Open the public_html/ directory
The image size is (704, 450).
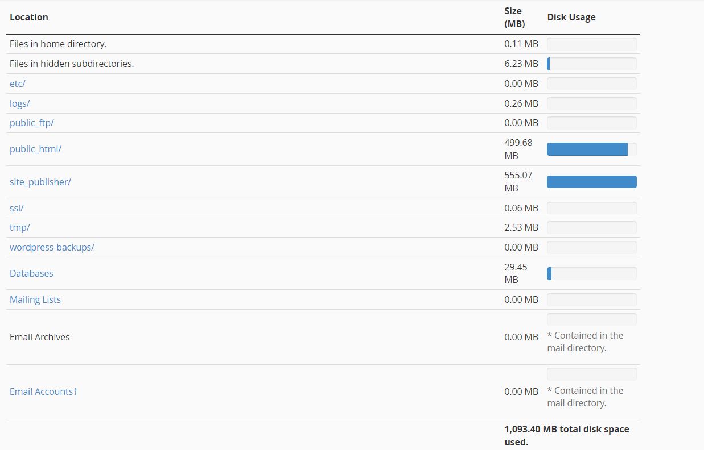(35, 149)
